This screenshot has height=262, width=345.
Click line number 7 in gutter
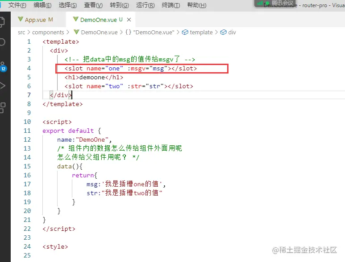tap(29, 95)
